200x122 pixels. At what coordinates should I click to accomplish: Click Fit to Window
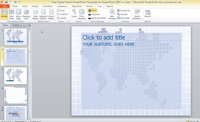coord(82,14)
